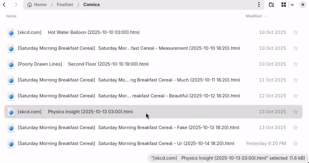
Task: Sort files by the Name column
Action: tap(11, 16)
